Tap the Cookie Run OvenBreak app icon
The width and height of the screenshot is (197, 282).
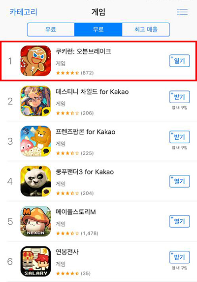[35, 61]
